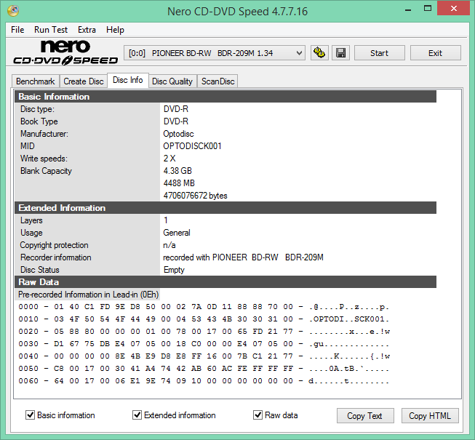Click the Nero app icon in title bar
This screenshot has height=440, width=475.
tap(13, 11)
